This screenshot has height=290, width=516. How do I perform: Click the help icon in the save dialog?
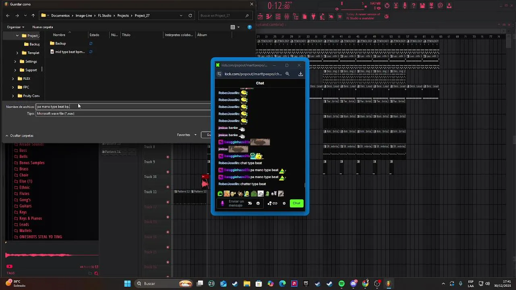point(250,27)
